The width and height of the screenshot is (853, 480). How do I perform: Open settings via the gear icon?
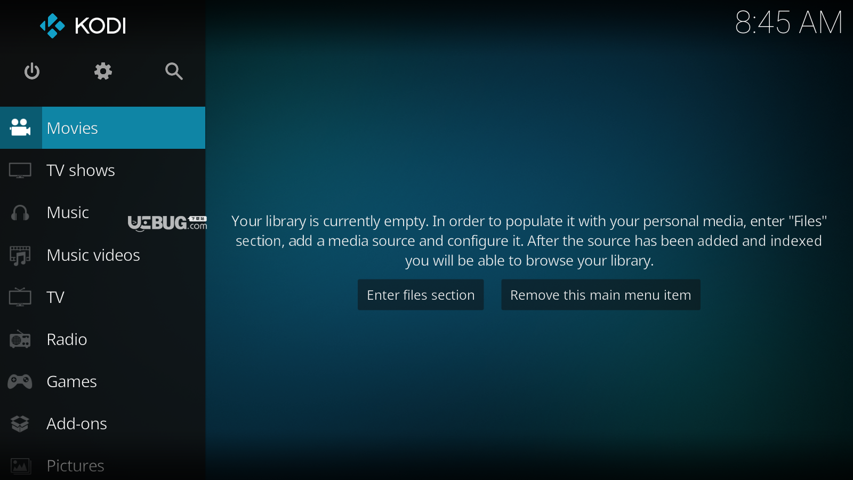[x=103, y=71]
